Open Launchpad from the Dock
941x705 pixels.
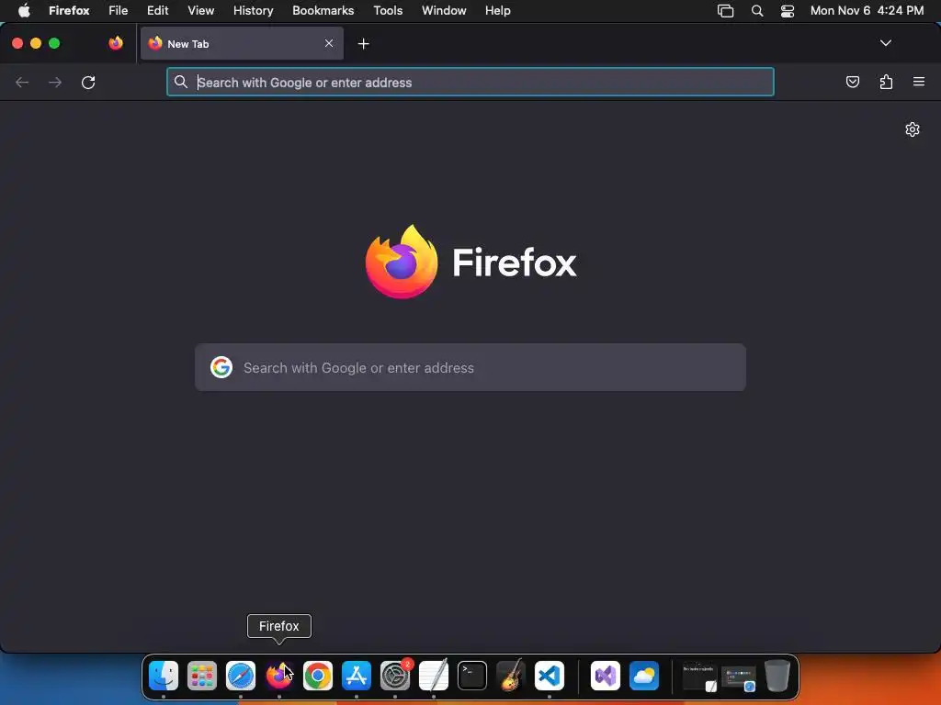click(201, 676)
